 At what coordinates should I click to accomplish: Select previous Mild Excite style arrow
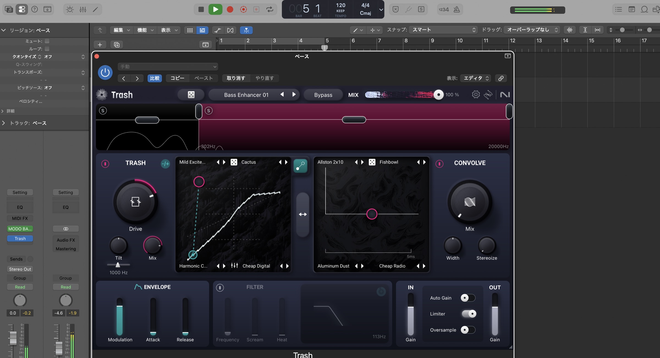pyautogui.click(x=218, y=162)
